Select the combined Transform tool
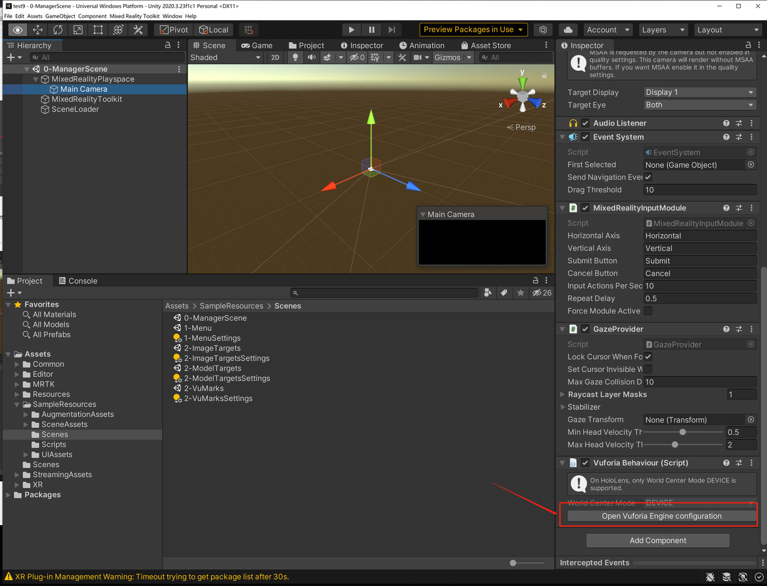The width and height of the screenshot is (767, 586). (x=118, y=30)
